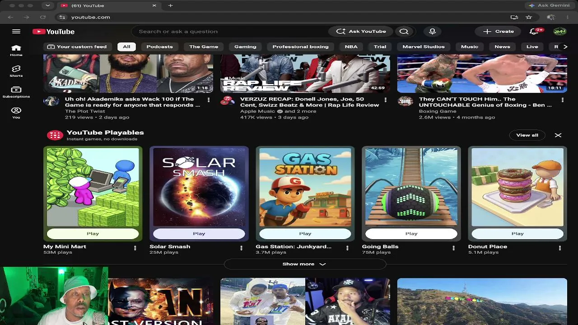
Task: Play the Donut Place game
Action: pyautogui.click(x=517, y=233)
